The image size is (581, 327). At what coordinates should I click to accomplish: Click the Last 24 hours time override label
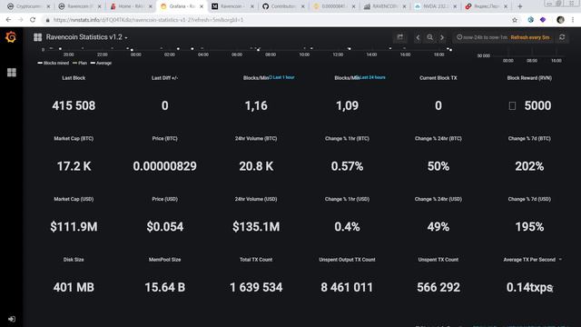(371, 77)
